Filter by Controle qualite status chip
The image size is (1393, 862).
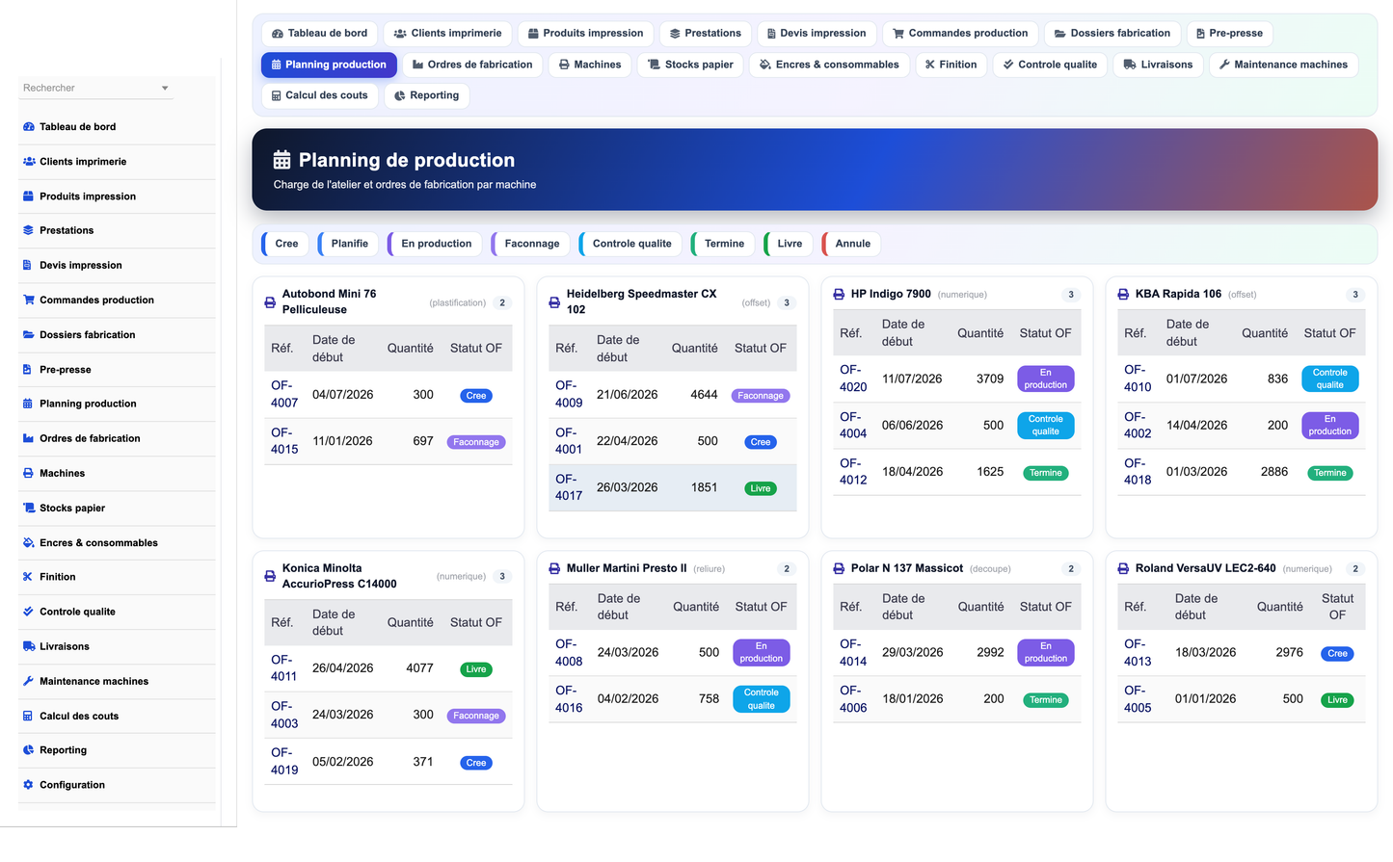pyautogui.click(x=630, y=244)
